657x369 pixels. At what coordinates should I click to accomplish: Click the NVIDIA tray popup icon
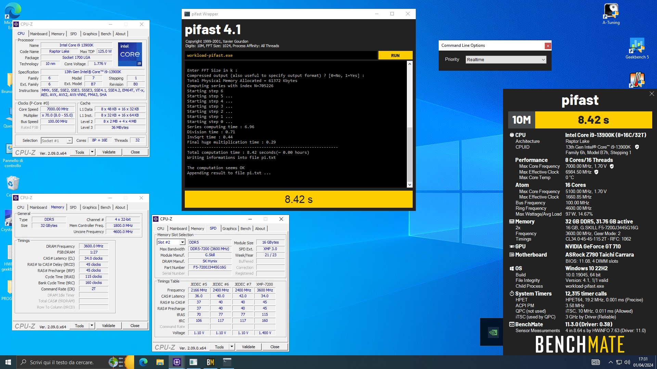493,332
